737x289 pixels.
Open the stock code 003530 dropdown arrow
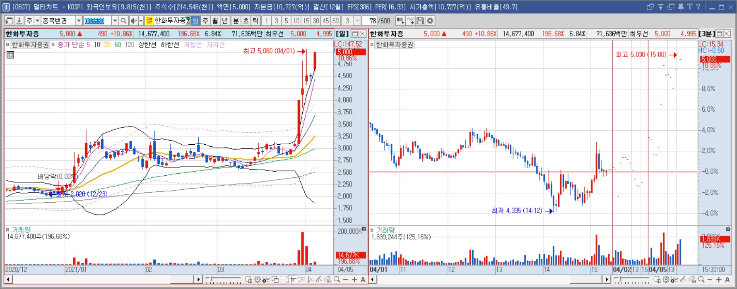tap(115, 21)
